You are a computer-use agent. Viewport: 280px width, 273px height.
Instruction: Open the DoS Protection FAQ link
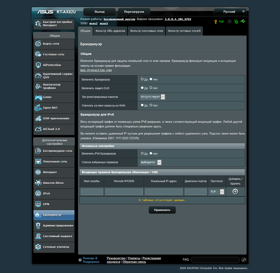[96, 70]
